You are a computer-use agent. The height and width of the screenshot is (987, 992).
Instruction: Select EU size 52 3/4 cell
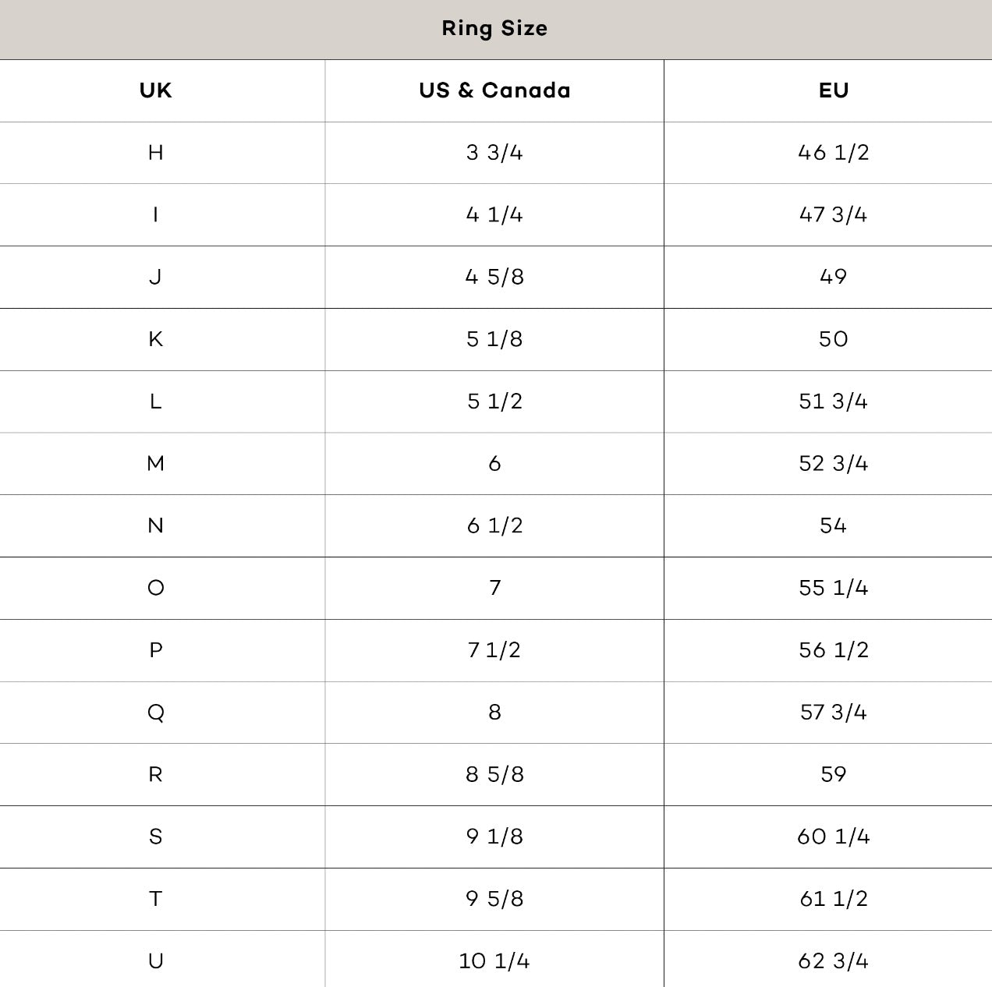833,464
